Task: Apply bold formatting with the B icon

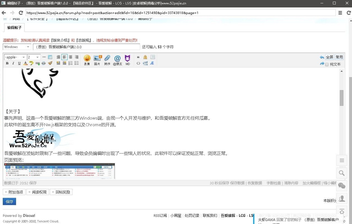Action: click(x=7, y=63)
